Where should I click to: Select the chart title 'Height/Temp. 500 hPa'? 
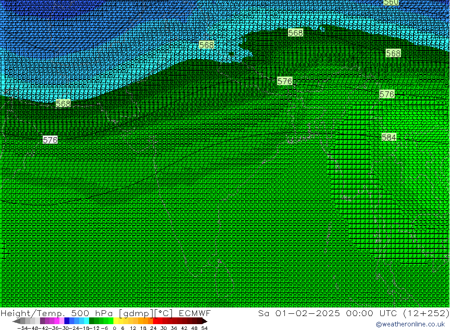(x=57, y=313)
